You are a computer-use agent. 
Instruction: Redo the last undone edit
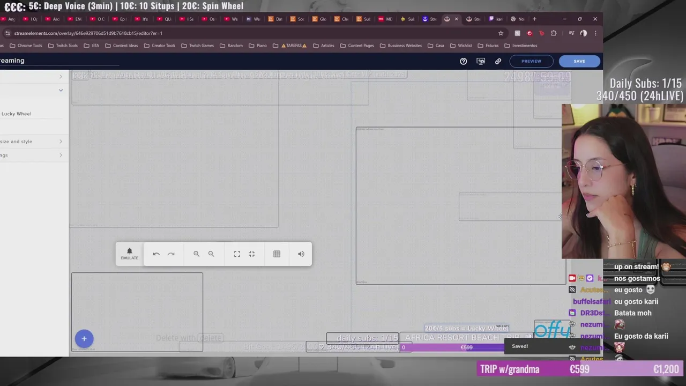(x=171, y=254)
